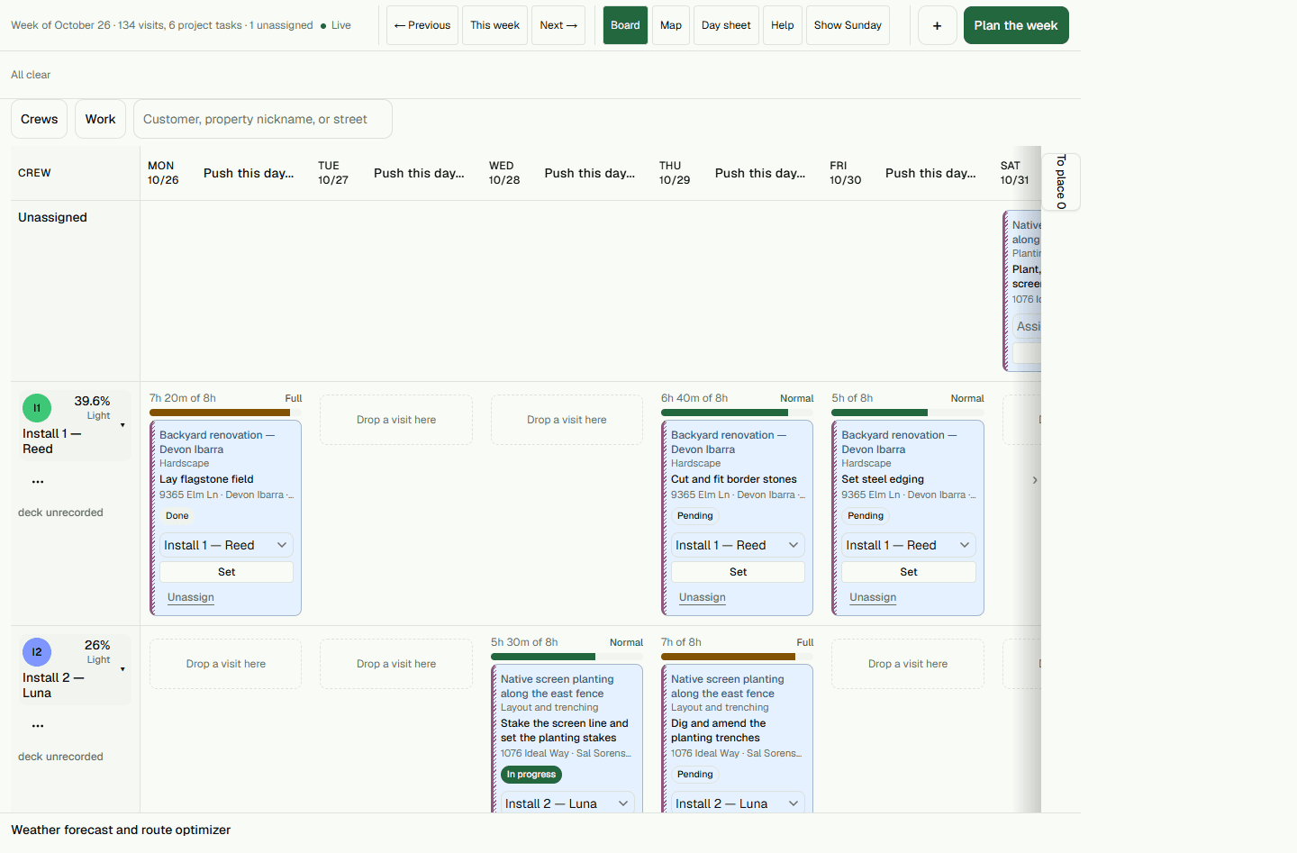The width and height of the screenshot is (1297, 853).
Task: Unassign the Cut and fit border stones visit
Action: 703,597
